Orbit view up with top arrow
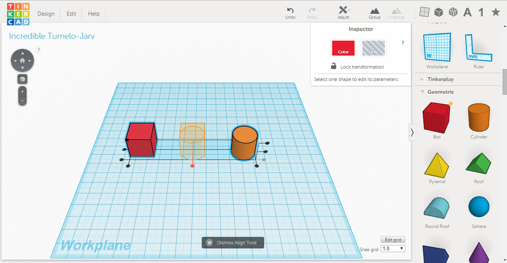507x263 pixels. 22,53
